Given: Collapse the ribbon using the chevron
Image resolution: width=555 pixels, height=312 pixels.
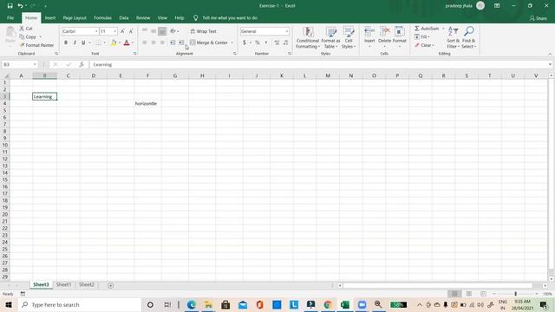Looking at the screenshot, I should click(x=550, y=54).
